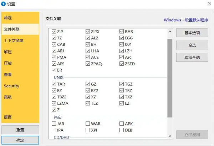Viewport: 214px width, 146px height.
Task: Toggle the ZPAQ checkbox
Action: 88,64
